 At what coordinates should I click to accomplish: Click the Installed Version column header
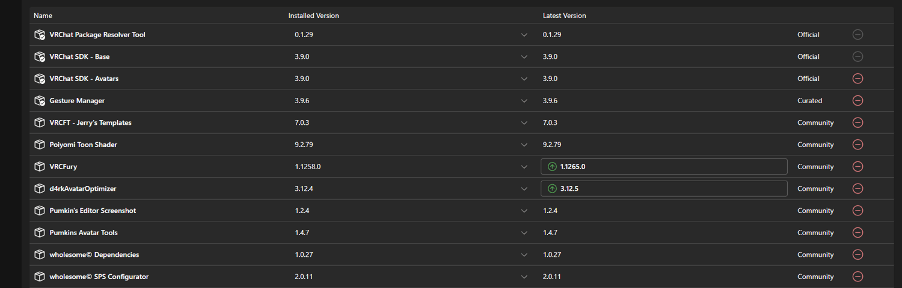click(x=313, y=16)
